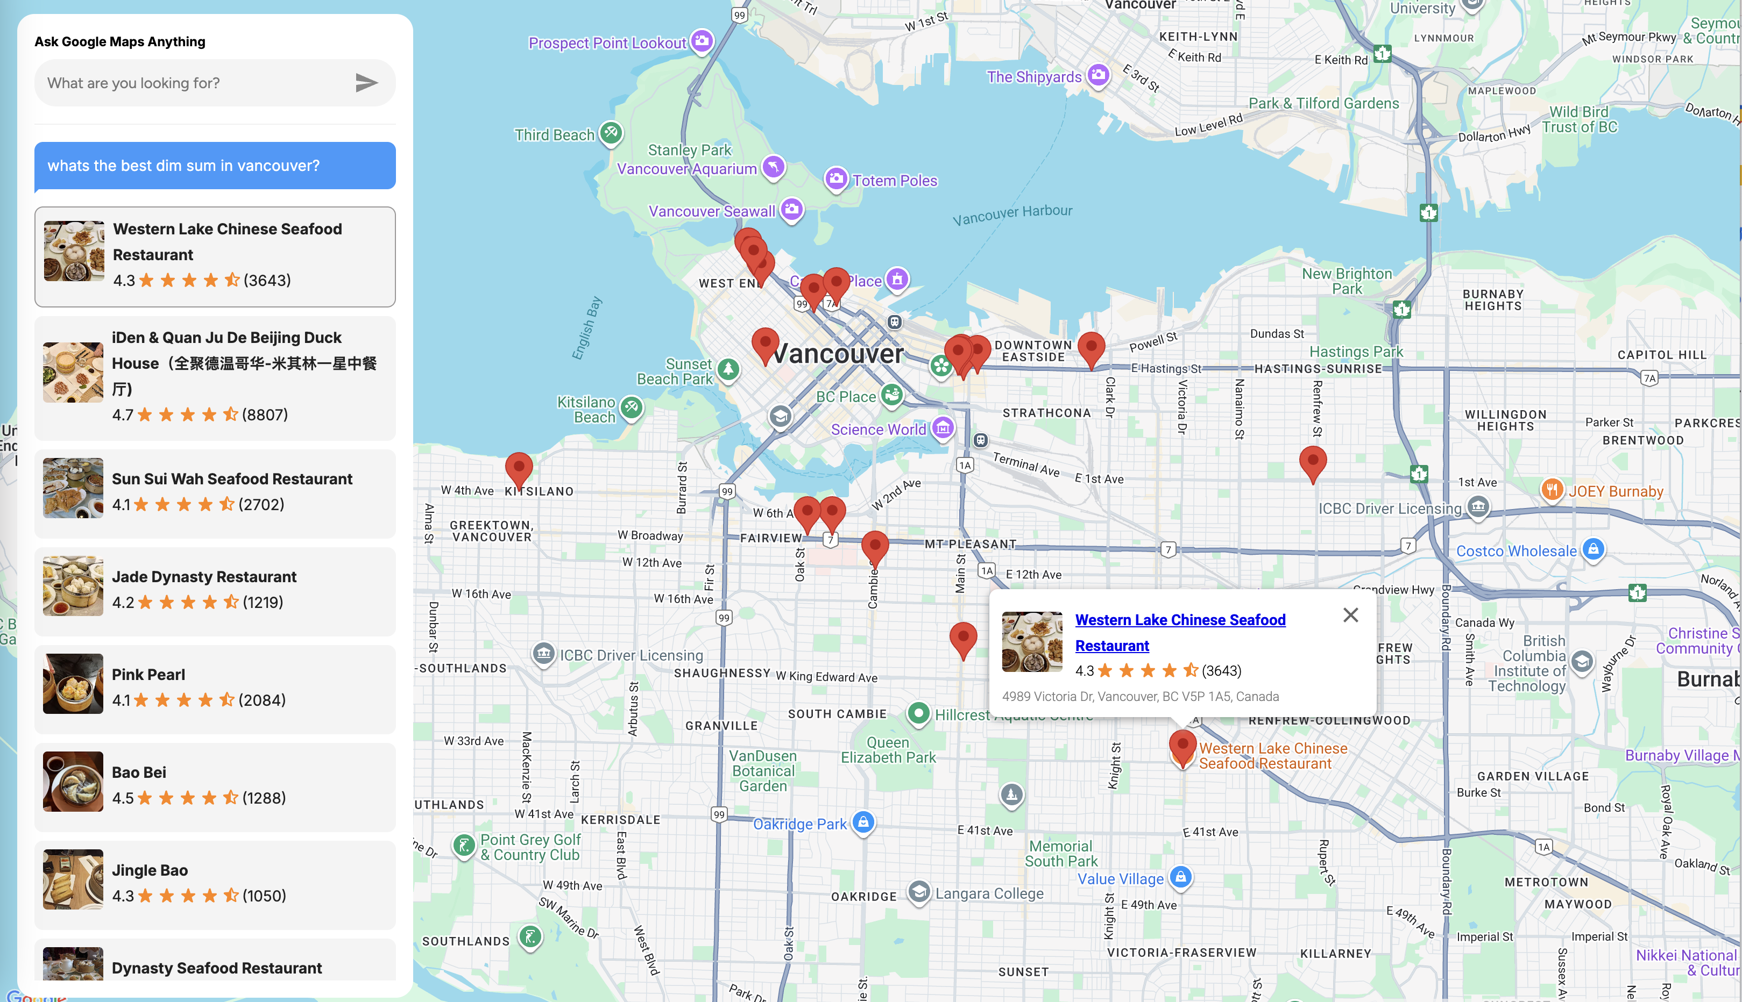Click the Kitsilano Beach icon

click(x=632, y=408)
